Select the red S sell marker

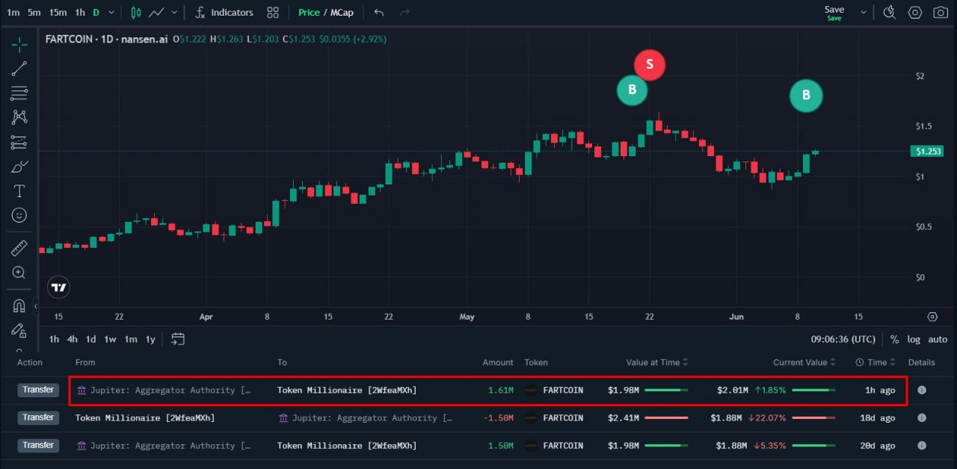tap(650, 64)
